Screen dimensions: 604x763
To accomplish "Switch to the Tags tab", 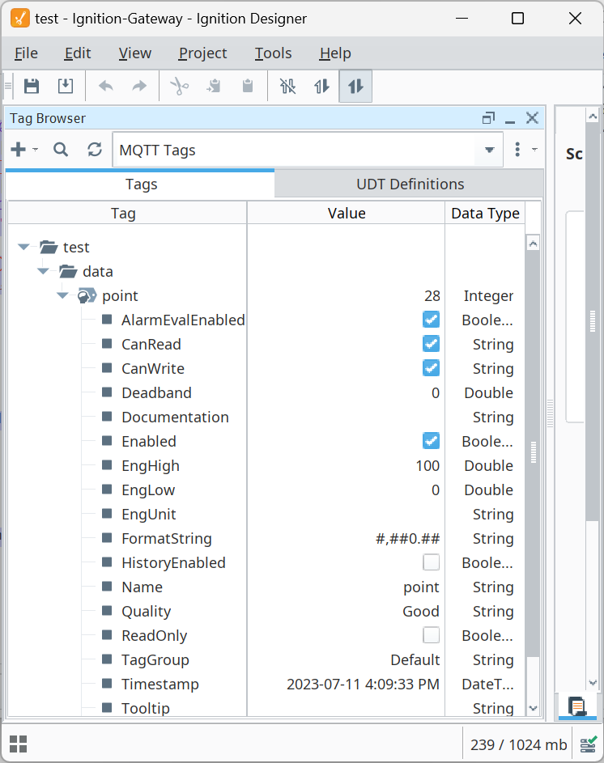I will point(140,184).
